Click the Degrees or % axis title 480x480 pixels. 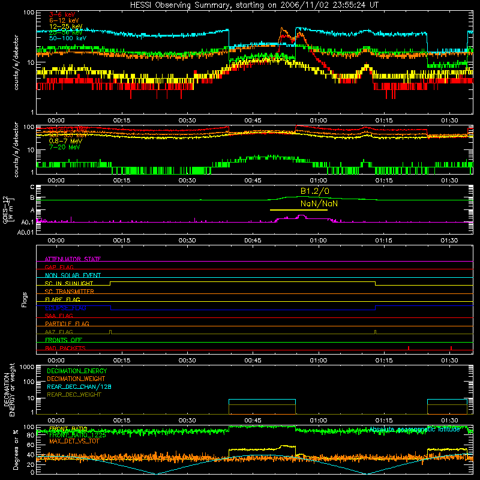click(x=16, y=449)
